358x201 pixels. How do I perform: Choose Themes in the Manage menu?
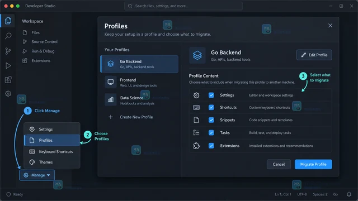[52, 162]
